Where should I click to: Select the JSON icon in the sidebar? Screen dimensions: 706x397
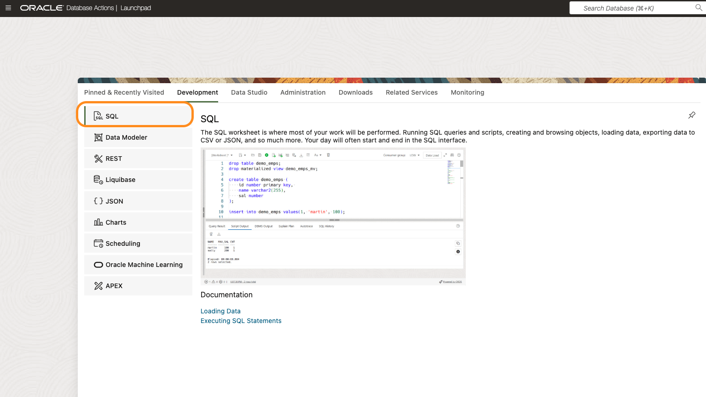(98, 201)
